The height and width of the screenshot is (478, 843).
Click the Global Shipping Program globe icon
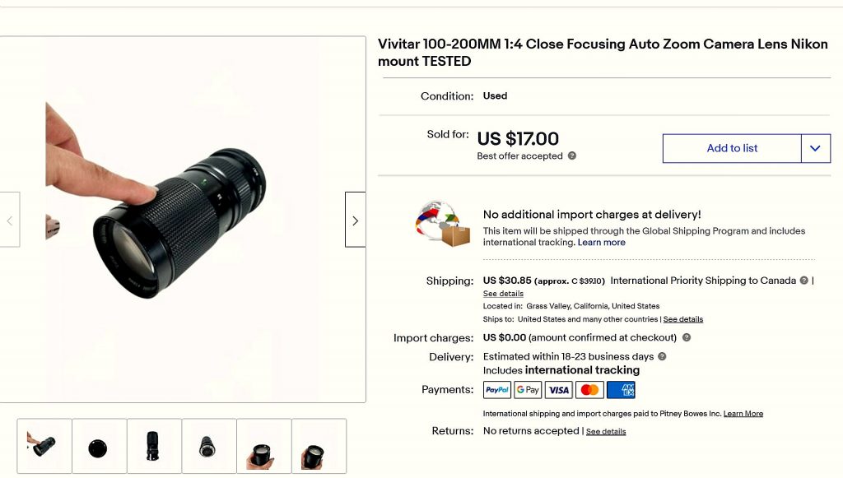coord(443,224)
